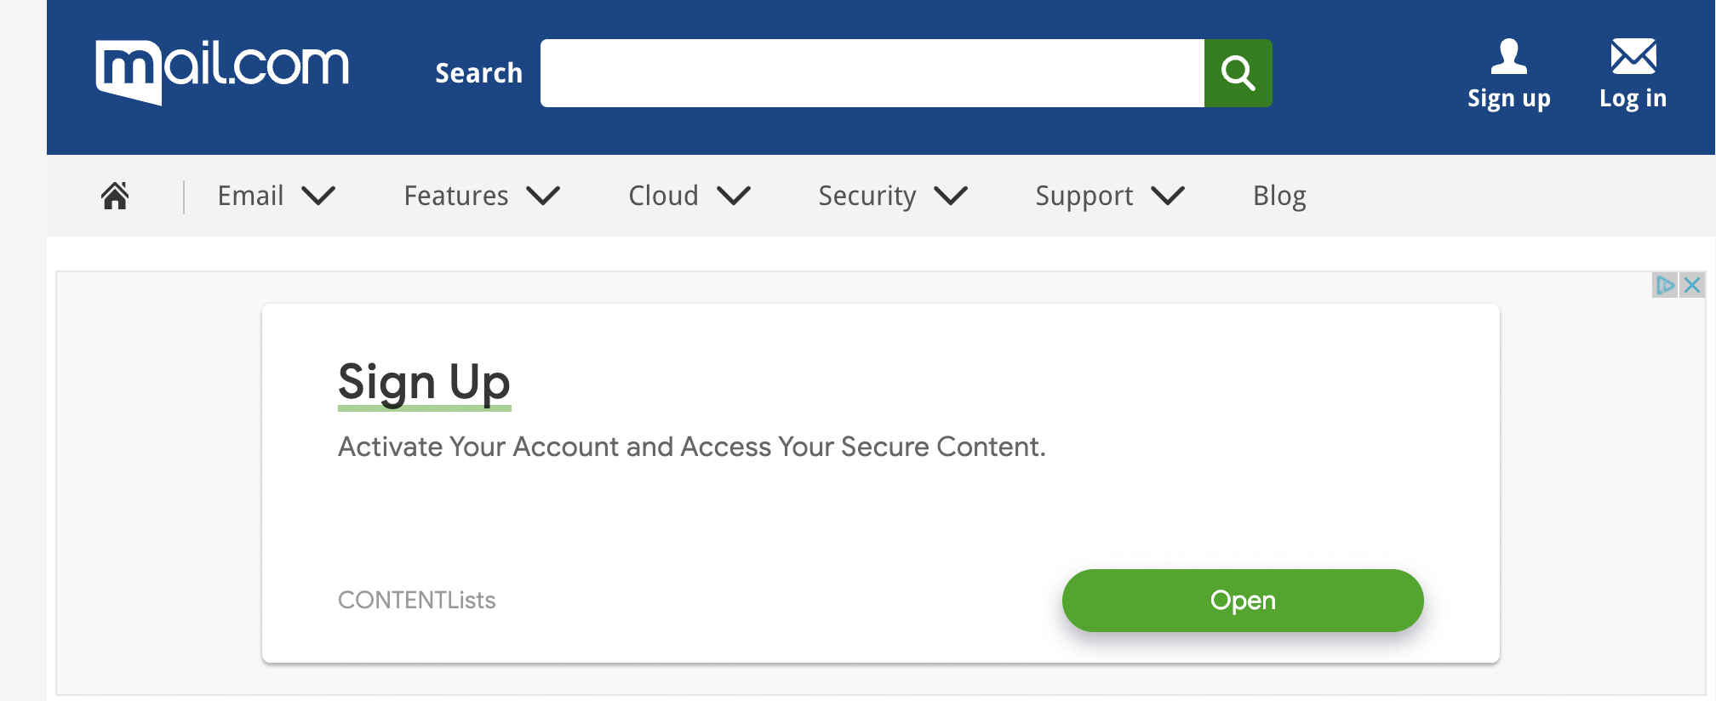The width and height of the screenshot is (1716, 701).
Task: Expand the Support menu chevron
Action: [x=1168, y=197]
